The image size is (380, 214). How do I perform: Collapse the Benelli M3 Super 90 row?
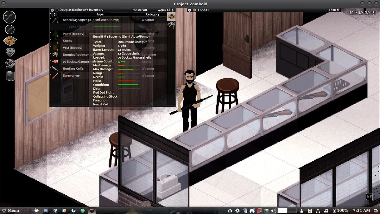(51, 19)
